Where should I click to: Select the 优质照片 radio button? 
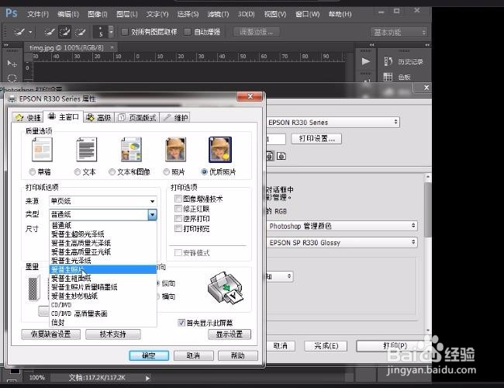(204, 172)
